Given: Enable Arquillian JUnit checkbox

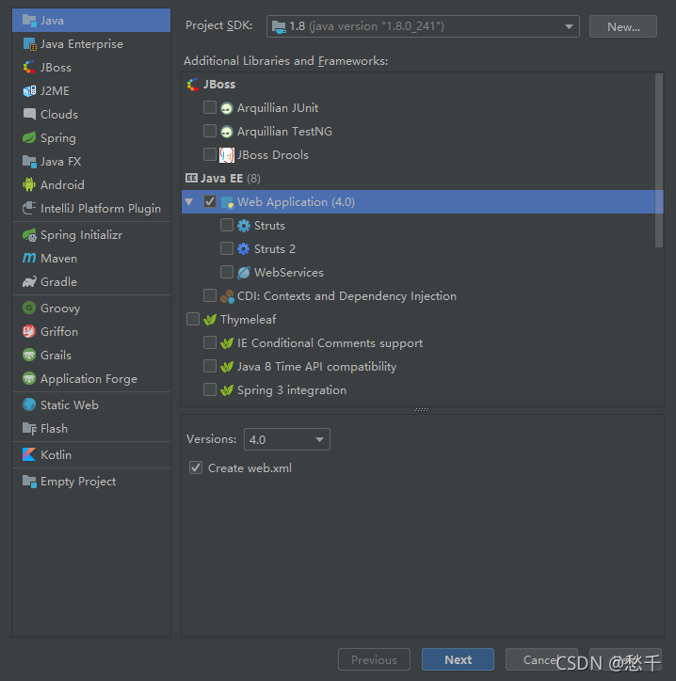Looking at the screenshot, I should point(210,107).
